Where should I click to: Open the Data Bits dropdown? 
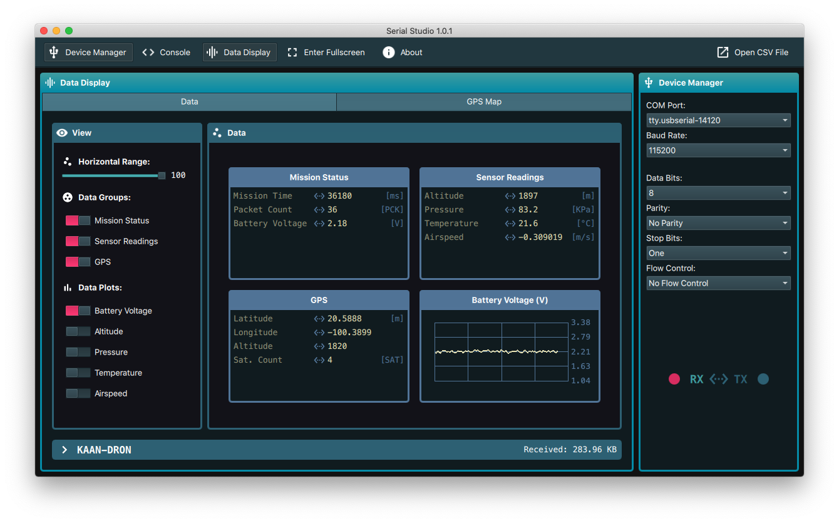click(x=718, y=193)
